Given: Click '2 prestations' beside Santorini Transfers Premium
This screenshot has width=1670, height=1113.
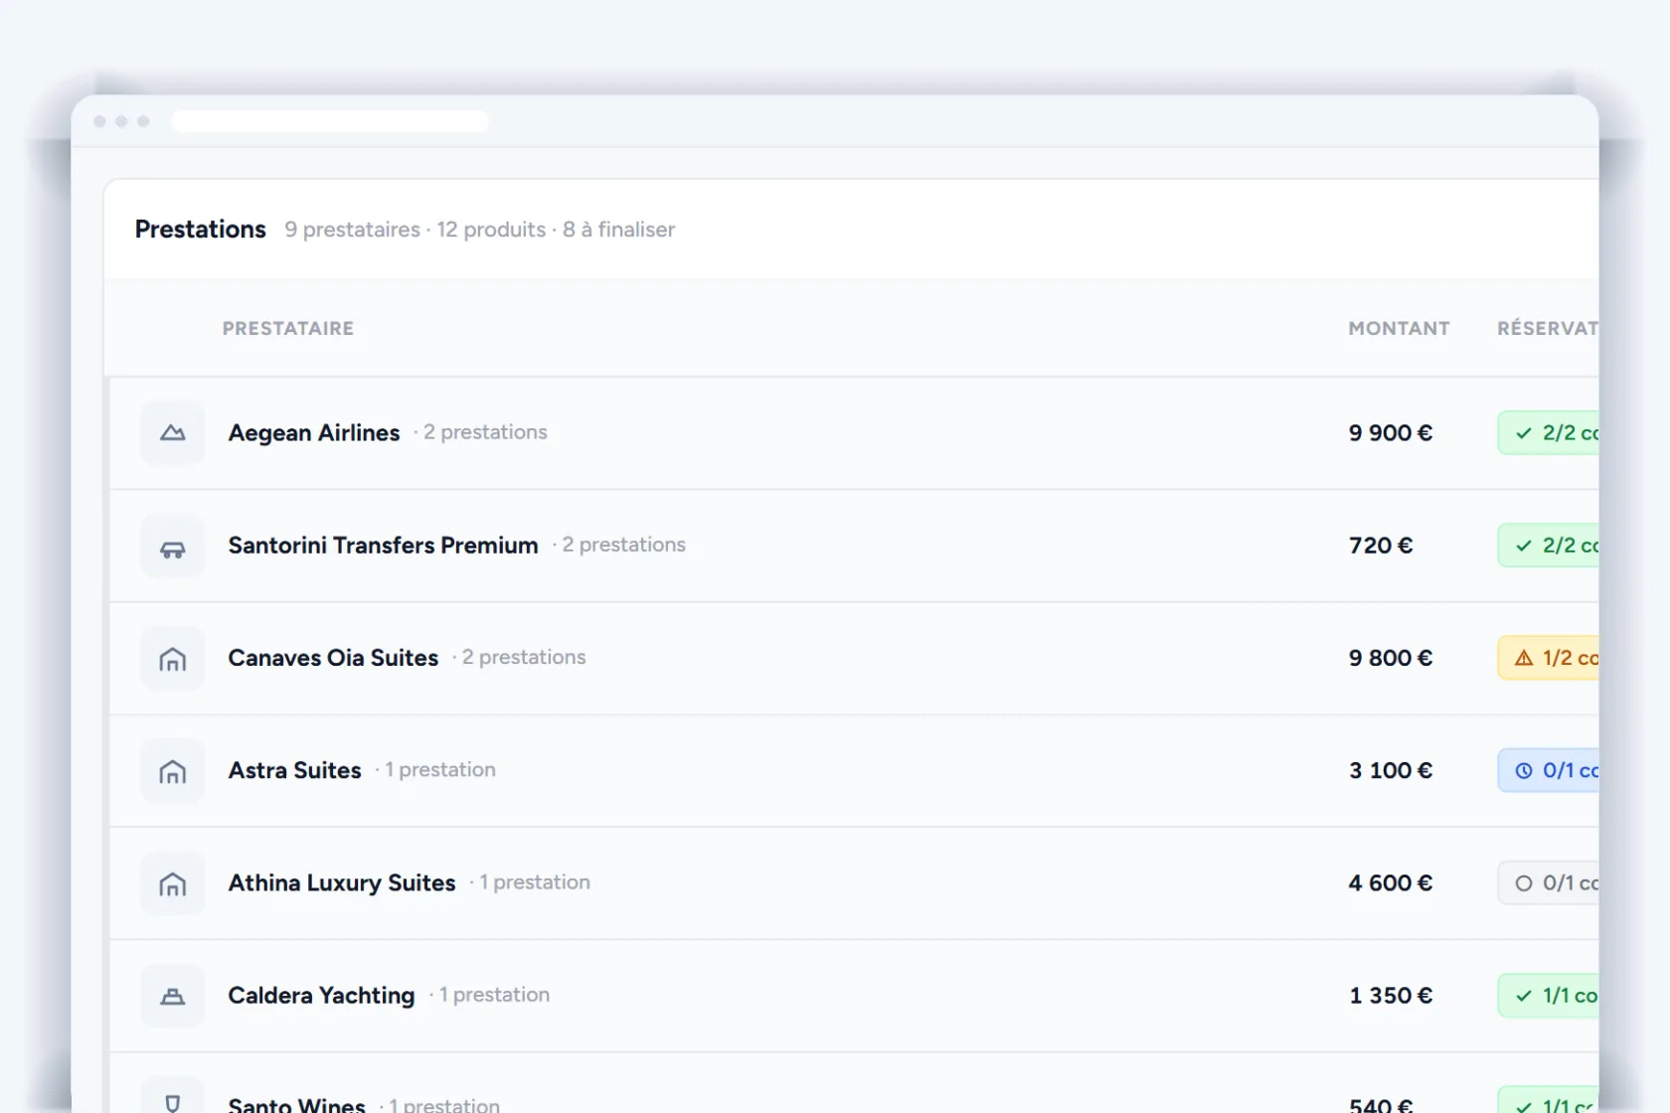Looking at the screenshot, I should click(624, 545).
